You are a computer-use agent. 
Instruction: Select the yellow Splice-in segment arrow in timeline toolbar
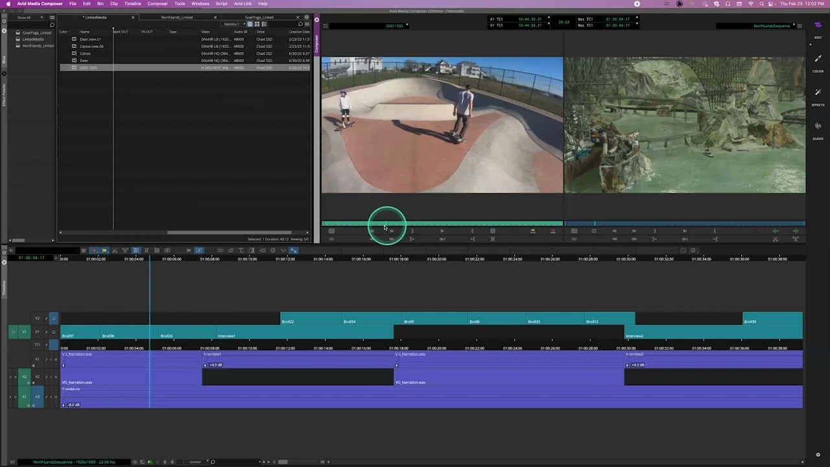(x=104, y=250)
